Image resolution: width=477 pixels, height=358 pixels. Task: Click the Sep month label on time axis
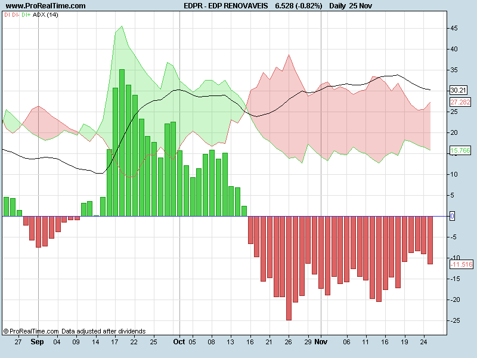[37, 341]
